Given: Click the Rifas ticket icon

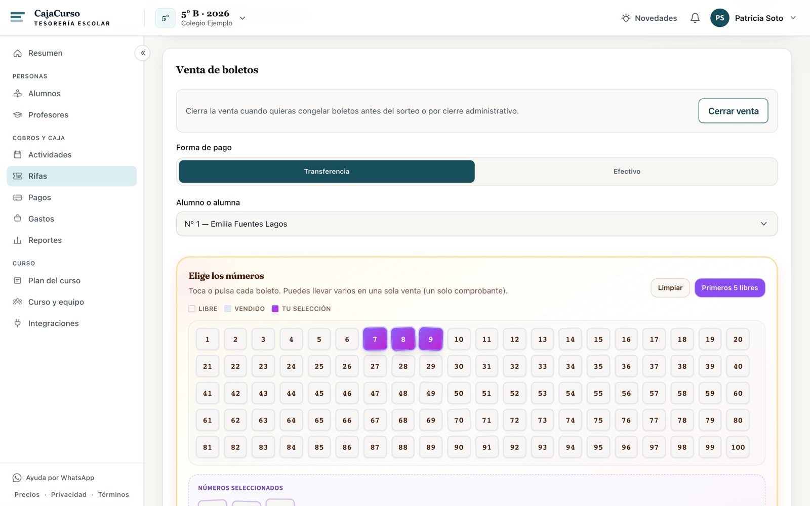Looking at the screenshot, I should [18, 176].
